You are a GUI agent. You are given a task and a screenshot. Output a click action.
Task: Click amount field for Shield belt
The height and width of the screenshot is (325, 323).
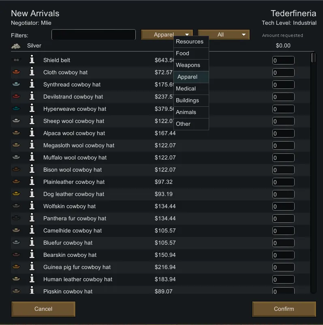tap(283, 60)
